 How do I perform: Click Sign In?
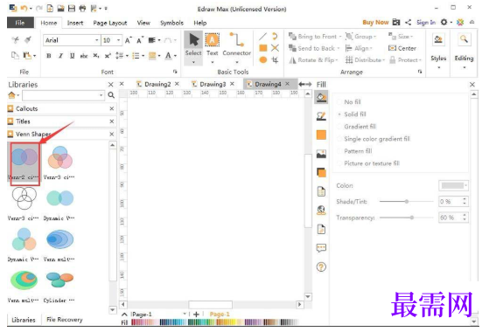[x=426, y=23]
